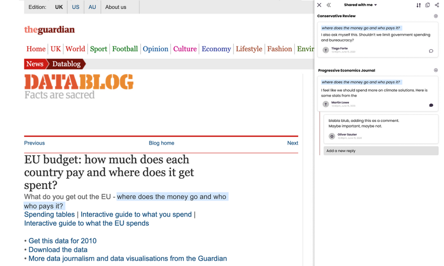
Task: Type in the Add a new reply field
Action: (381, 151)
